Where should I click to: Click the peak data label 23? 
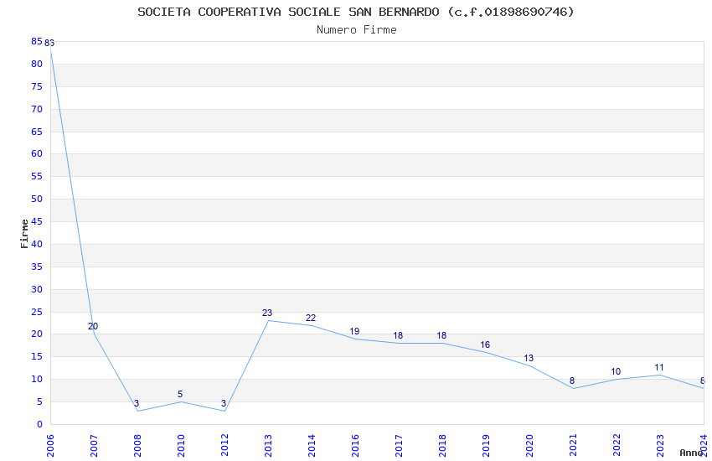click(267, 313)
